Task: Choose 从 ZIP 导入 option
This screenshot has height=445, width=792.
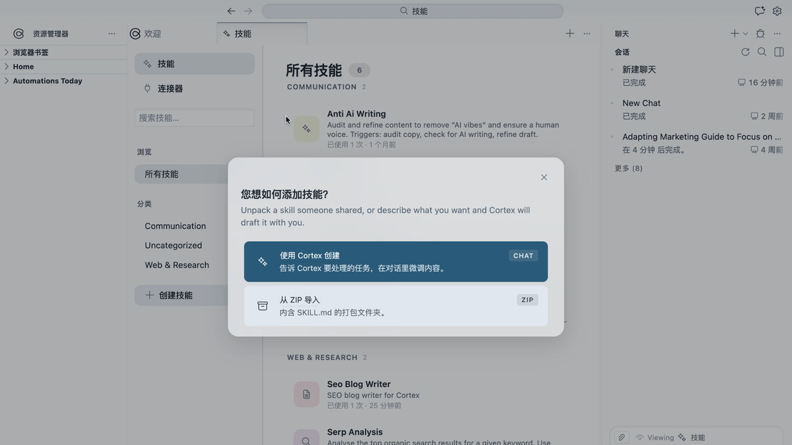Action: tap(396, 306)
